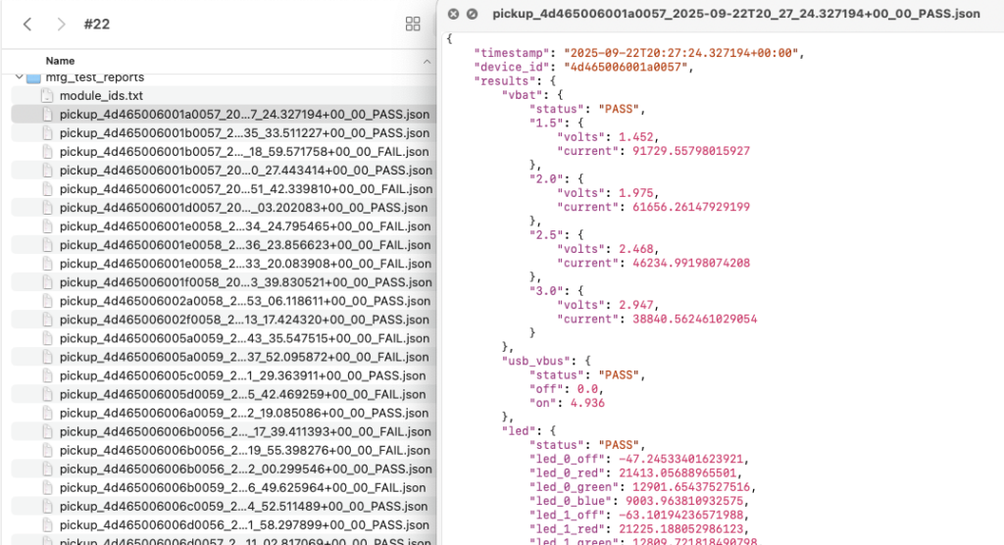Select pickup_4d465006005a0059 52.095872 FAIL file

pyautogui.click(x=243, y=357)
